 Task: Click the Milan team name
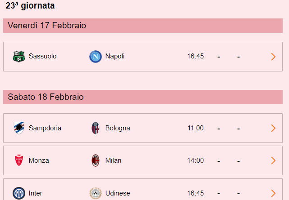[x=113, y=160]
